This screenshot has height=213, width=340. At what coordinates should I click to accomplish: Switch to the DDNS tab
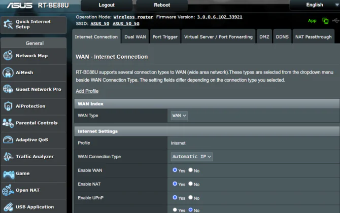(282, 37)
